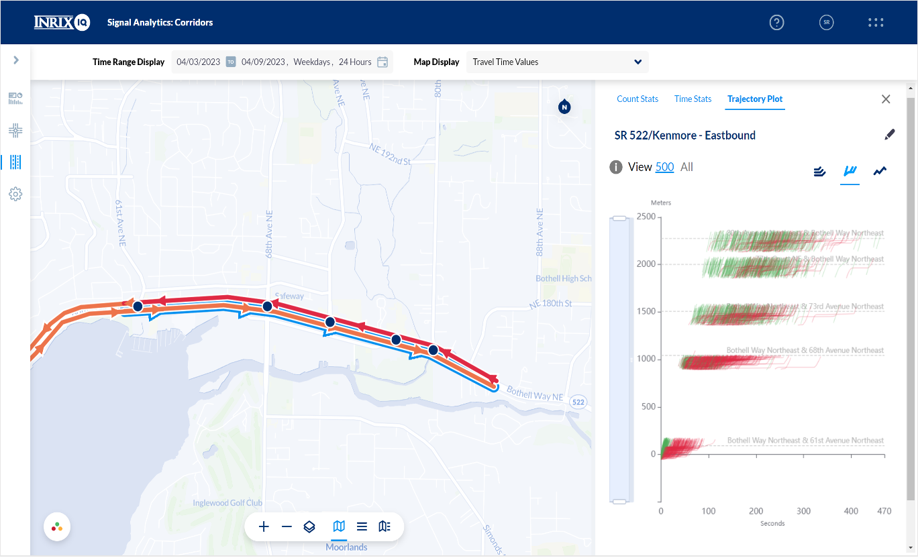This screenshot has height=558, width=918.
Task: Open the settings gear in sidebar
Action: click(15, 194)
